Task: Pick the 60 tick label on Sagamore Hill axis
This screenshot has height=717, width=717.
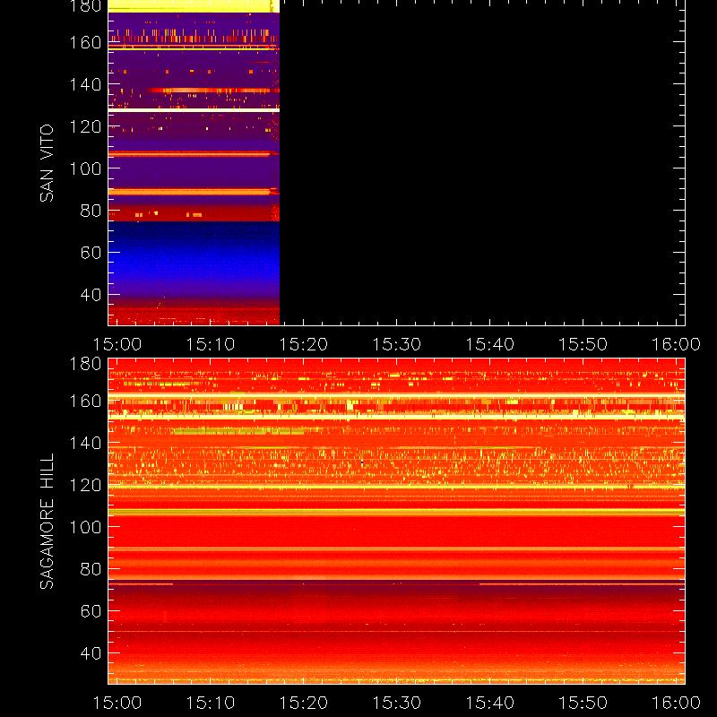Action: tap(91, 611)
